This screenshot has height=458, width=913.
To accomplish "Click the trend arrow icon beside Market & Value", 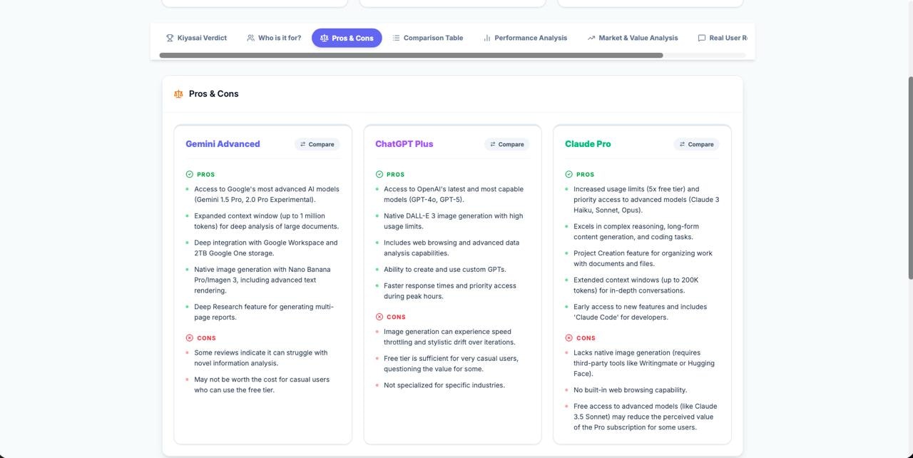I will [x=591, y=38].
